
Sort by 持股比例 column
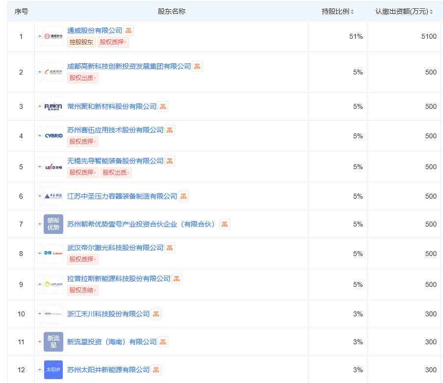point(338,11)
